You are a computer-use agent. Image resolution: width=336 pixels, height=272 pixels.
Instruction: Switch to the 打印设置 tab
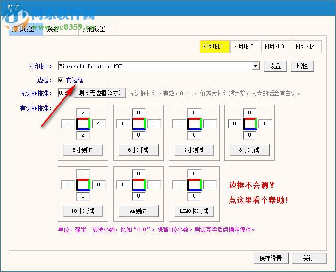26,29
